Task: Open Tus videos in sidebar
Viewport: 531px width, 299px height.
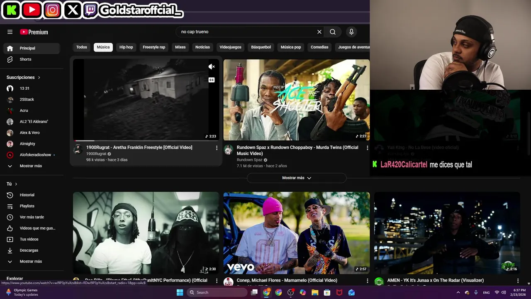Action: pyautogui.click(x=32, y=239)
